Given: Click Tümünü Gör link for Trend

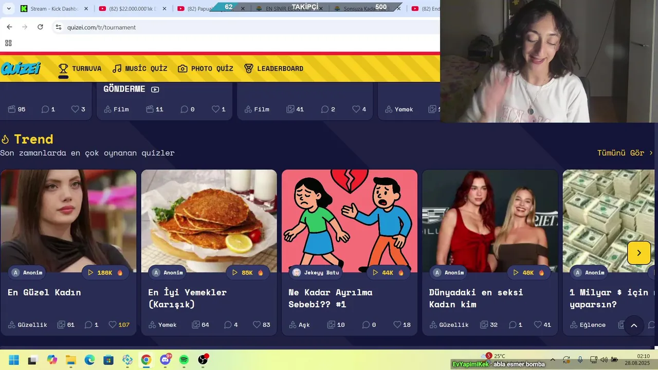Looking at the screenshot, I should pyautogui.click(x=625, y=153).
